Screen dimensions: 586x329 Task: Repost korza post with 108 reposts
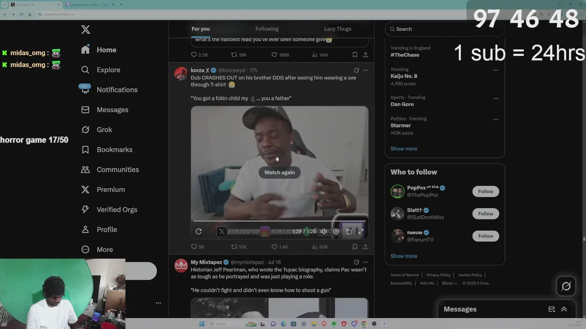(239, 247)
